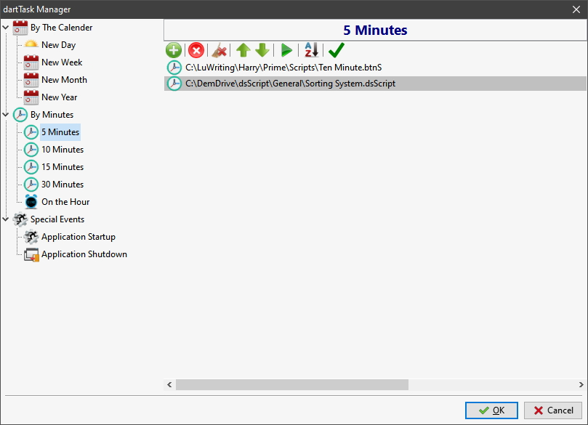
Task: Click the calendar icon beside New Week
Action: [x=31, y=62]
